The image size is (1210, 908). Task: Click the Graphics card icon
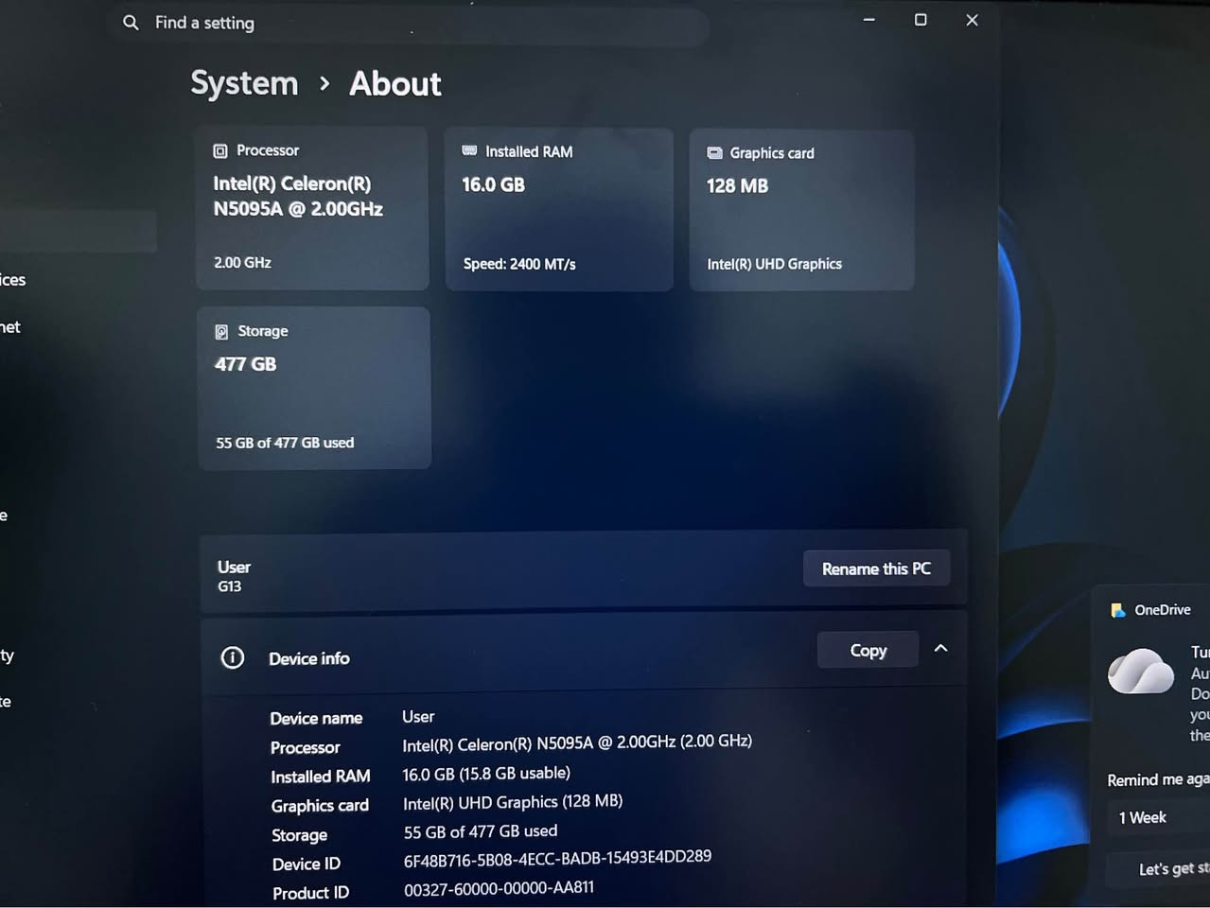coord(714,152)
